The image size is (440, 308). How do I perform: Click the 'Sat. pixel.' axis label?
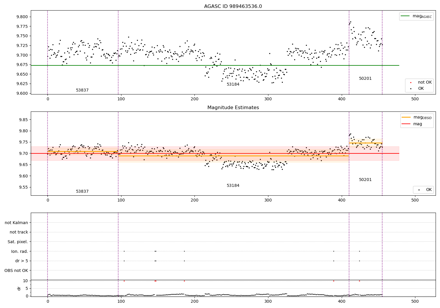pyautogui.click(x=18, y=242)
